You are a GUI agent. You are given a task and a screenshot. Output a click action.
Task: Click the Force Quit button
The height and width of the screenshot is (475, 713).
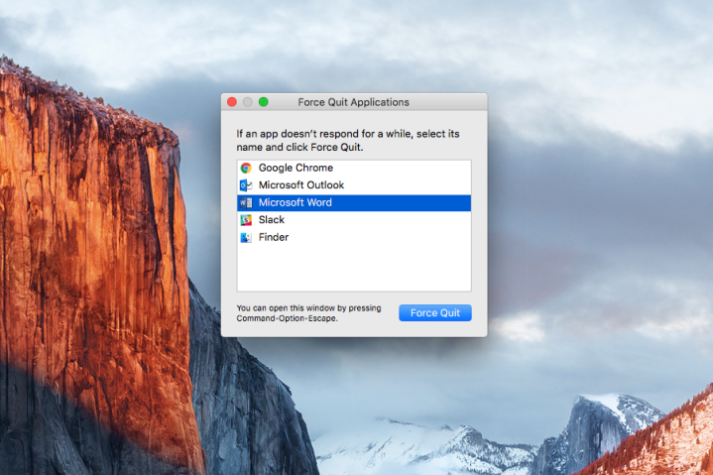(x=435, y=312)
